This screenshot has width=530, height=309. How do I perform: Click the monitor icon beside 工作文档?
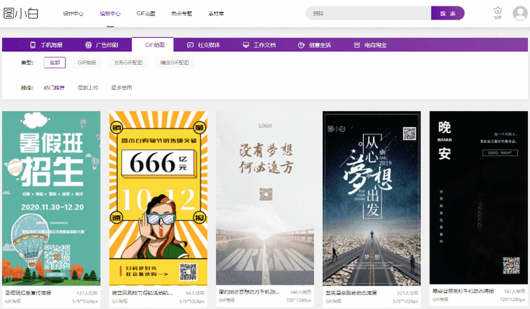click(x=246, y=45)
